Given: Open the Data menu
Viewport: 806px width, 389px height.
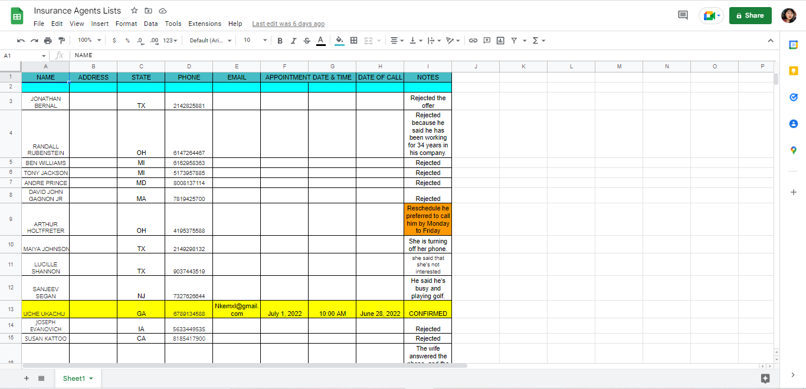Looking at the screenshot, I should pyautogui.click(x=150, y=24).
